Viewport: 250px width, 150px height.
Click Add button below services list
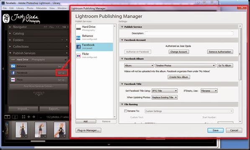coord(85,122)
